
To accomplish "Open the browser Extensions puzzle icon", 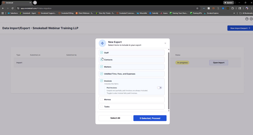I will [233, 8].
